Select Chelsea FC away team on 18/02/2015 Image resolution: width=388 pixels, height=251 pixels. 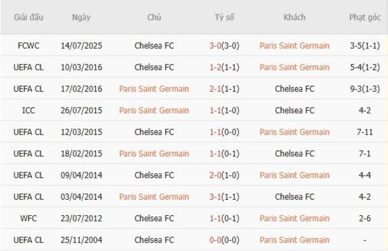pos(294,153)
